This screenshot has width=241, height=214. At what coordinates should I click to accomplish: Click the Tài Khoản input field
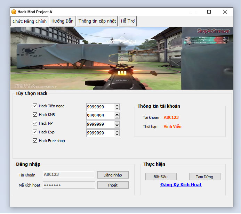pos(69,174)
